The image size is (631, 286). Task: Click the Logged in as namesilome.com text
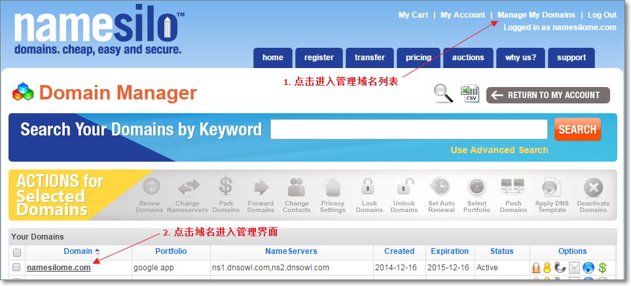(x=560, y=27)
